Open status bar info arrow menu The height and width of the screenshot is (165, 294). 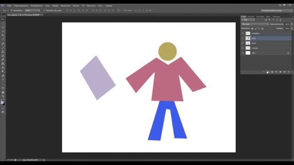coord(44,160)
